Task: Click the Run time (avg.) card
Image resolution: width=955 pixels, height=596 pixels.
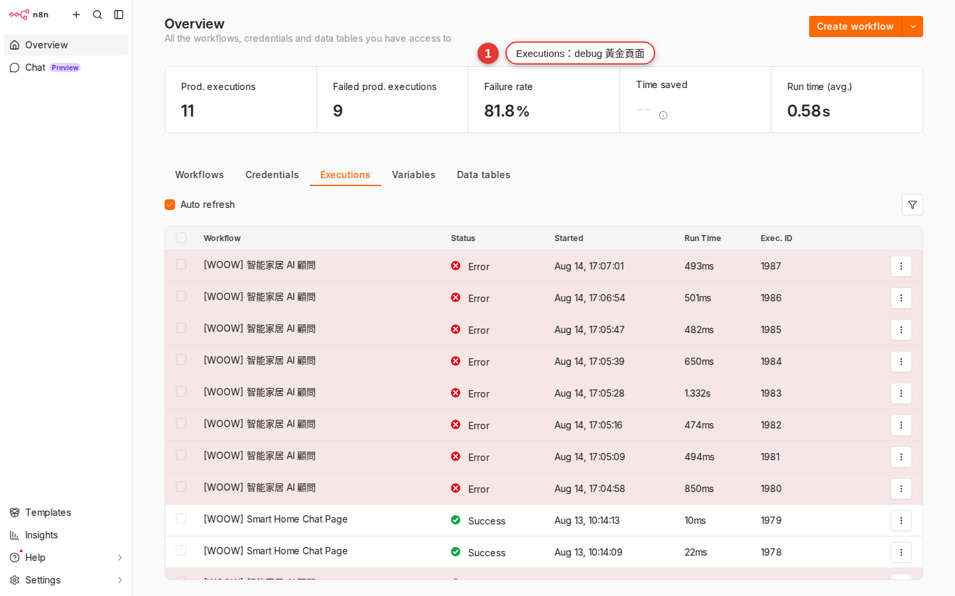Action: (847, 100)
